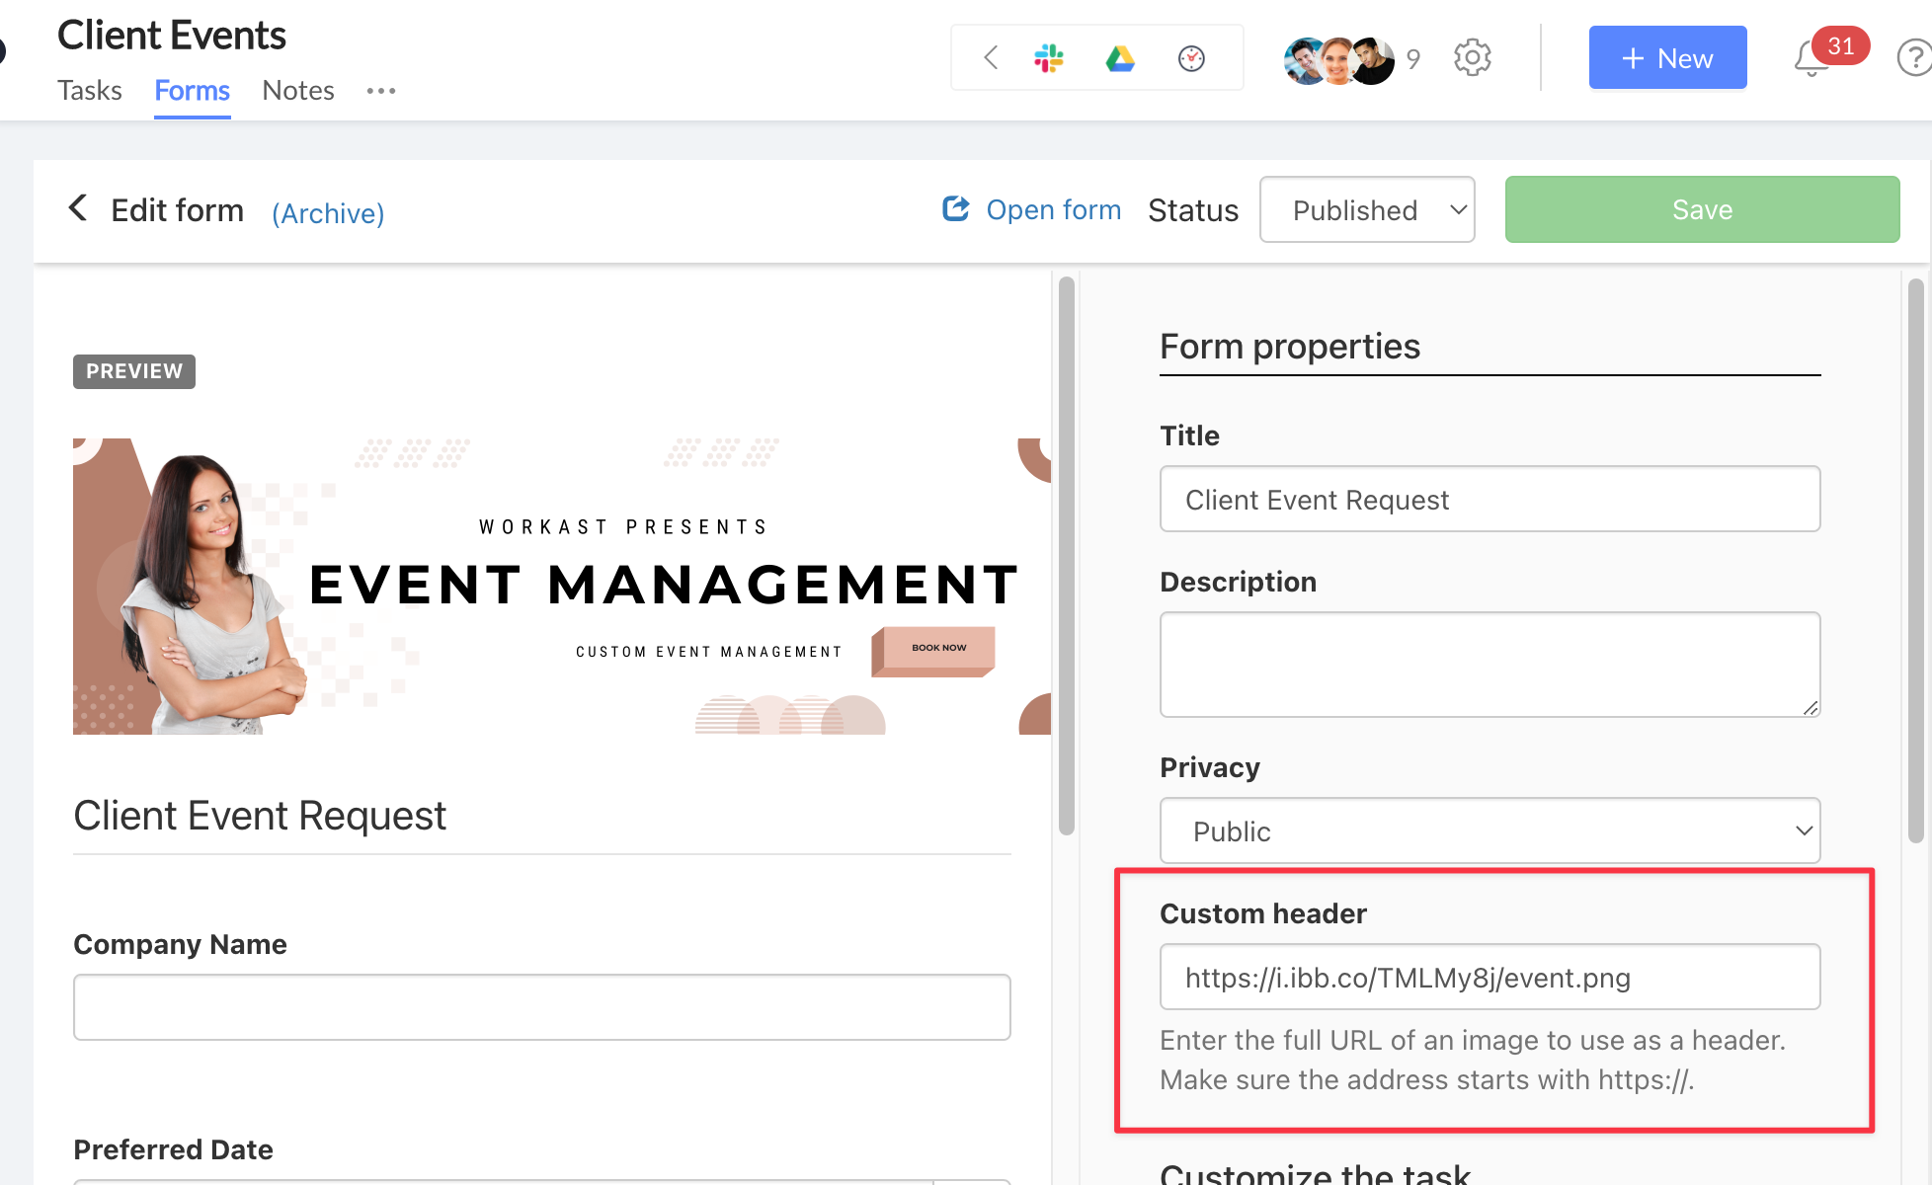Viewport: 1932px width, 1185px height.
Task: Expand the Published status dropdown
Action: click(x=1367, y=209)
